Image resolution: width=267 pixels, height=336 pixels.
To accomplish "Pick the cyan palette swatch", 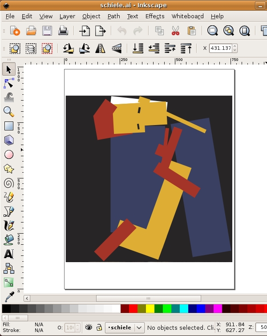I will point(184,308).
